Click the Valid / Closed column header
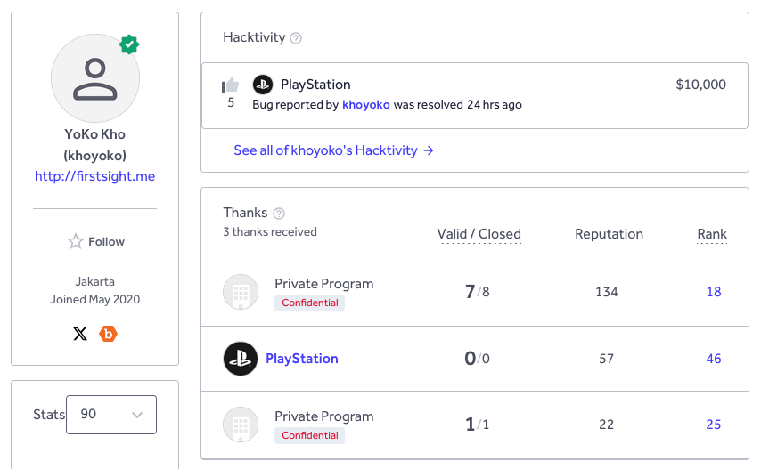Image resolution: width=761 pixels, height=469 pixels. click(479, 234)
